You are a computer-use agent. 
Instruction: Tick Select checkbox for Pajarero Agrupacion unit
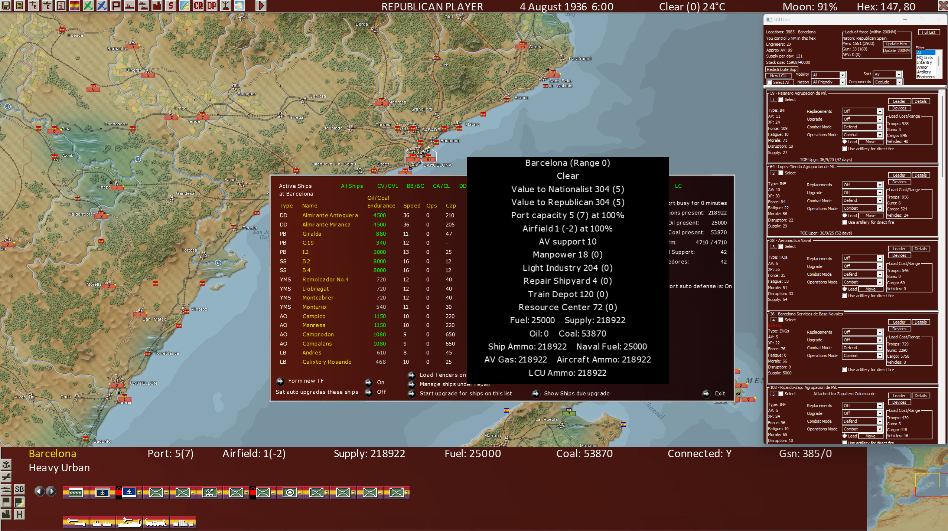pos(781,99)
